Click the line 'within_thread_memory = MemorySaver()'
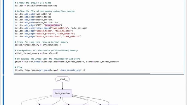187x105 pixels. pos(37,53)
